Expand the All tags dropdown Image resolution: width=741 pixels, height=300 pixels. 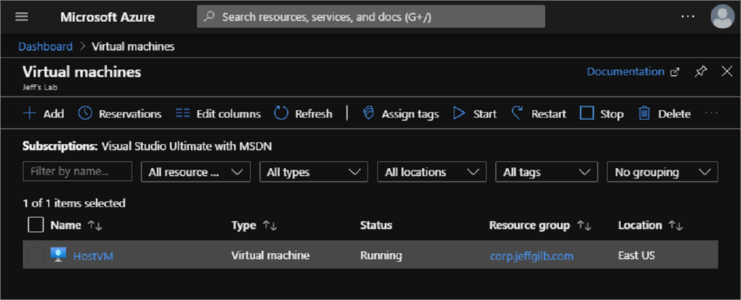[546, 172]
